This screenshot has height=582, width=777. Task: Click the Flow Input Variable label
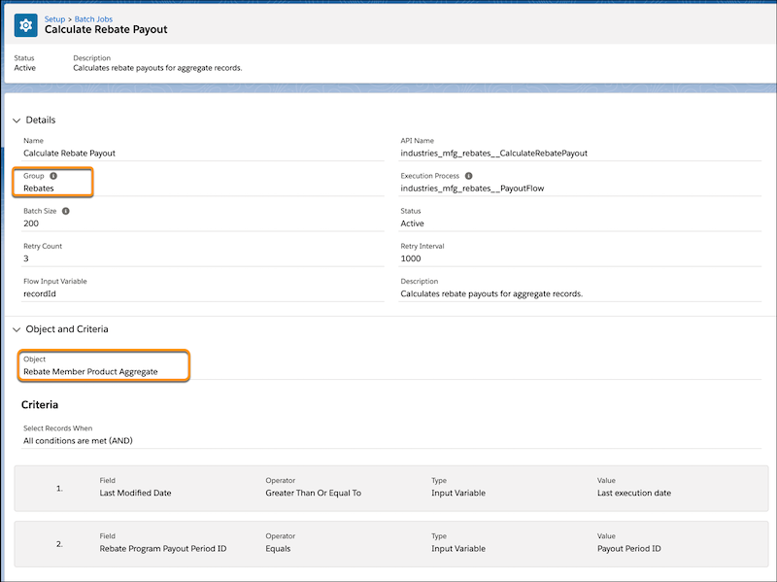point(55,281)
